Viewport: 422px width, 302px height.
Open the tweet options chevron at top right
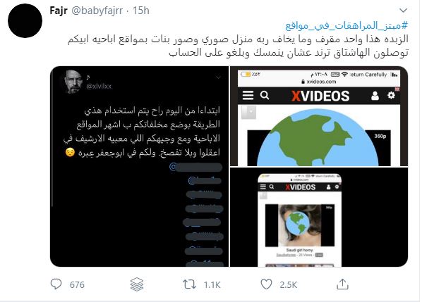coord(403,11)
